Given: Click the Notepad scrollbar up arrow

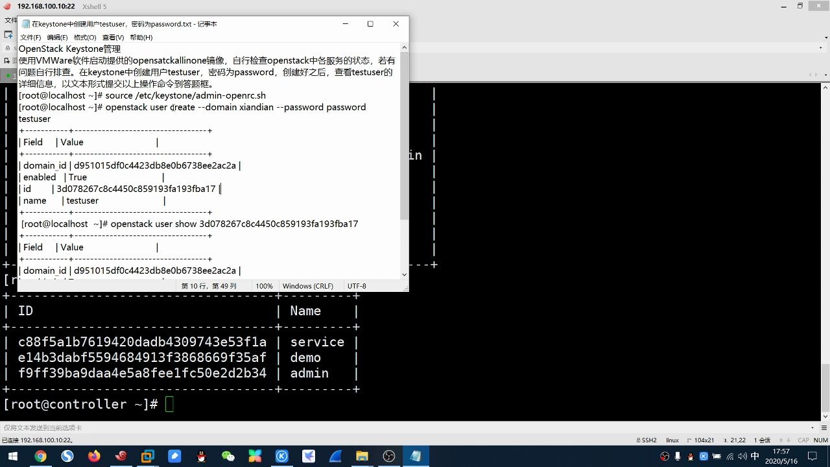Looking at the screenshot, I should pyautogui.click(x=405, y=47).
